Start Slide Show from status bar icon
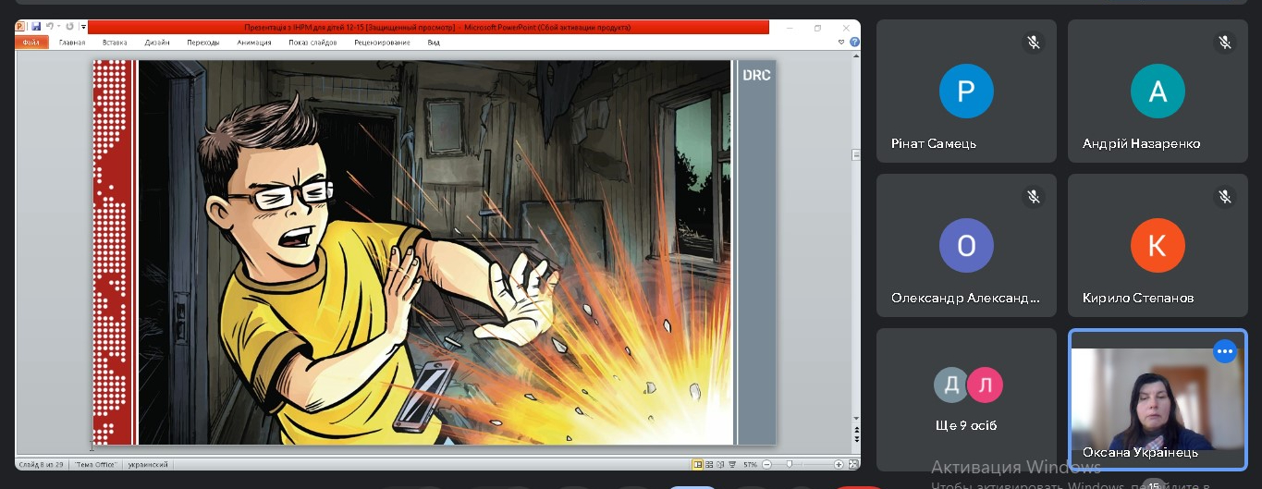Image resolution: width=1262 pixels, height=489 pixels. (732, 464)
